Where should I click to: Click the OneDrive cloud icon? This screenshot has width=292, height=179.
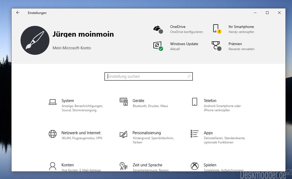pyautogui.click(x=158, y=30)
